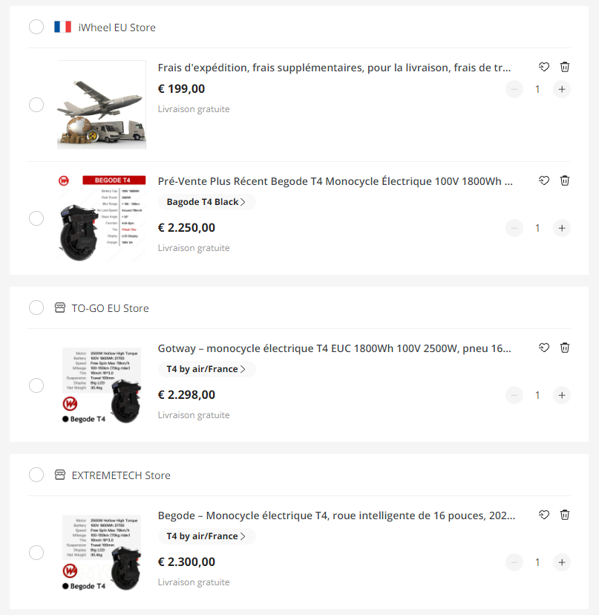Select the €199,00 shipping fees item
This screenshot has width=599, height=615.
36,105
